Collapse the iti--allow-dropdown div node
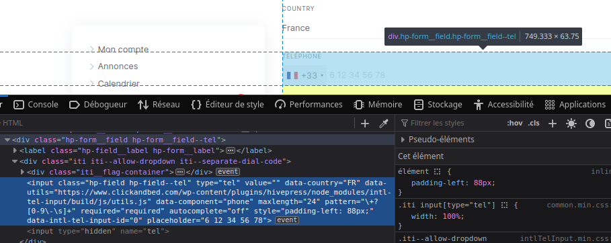Screen dimensions: 611x243 [15, 161]
